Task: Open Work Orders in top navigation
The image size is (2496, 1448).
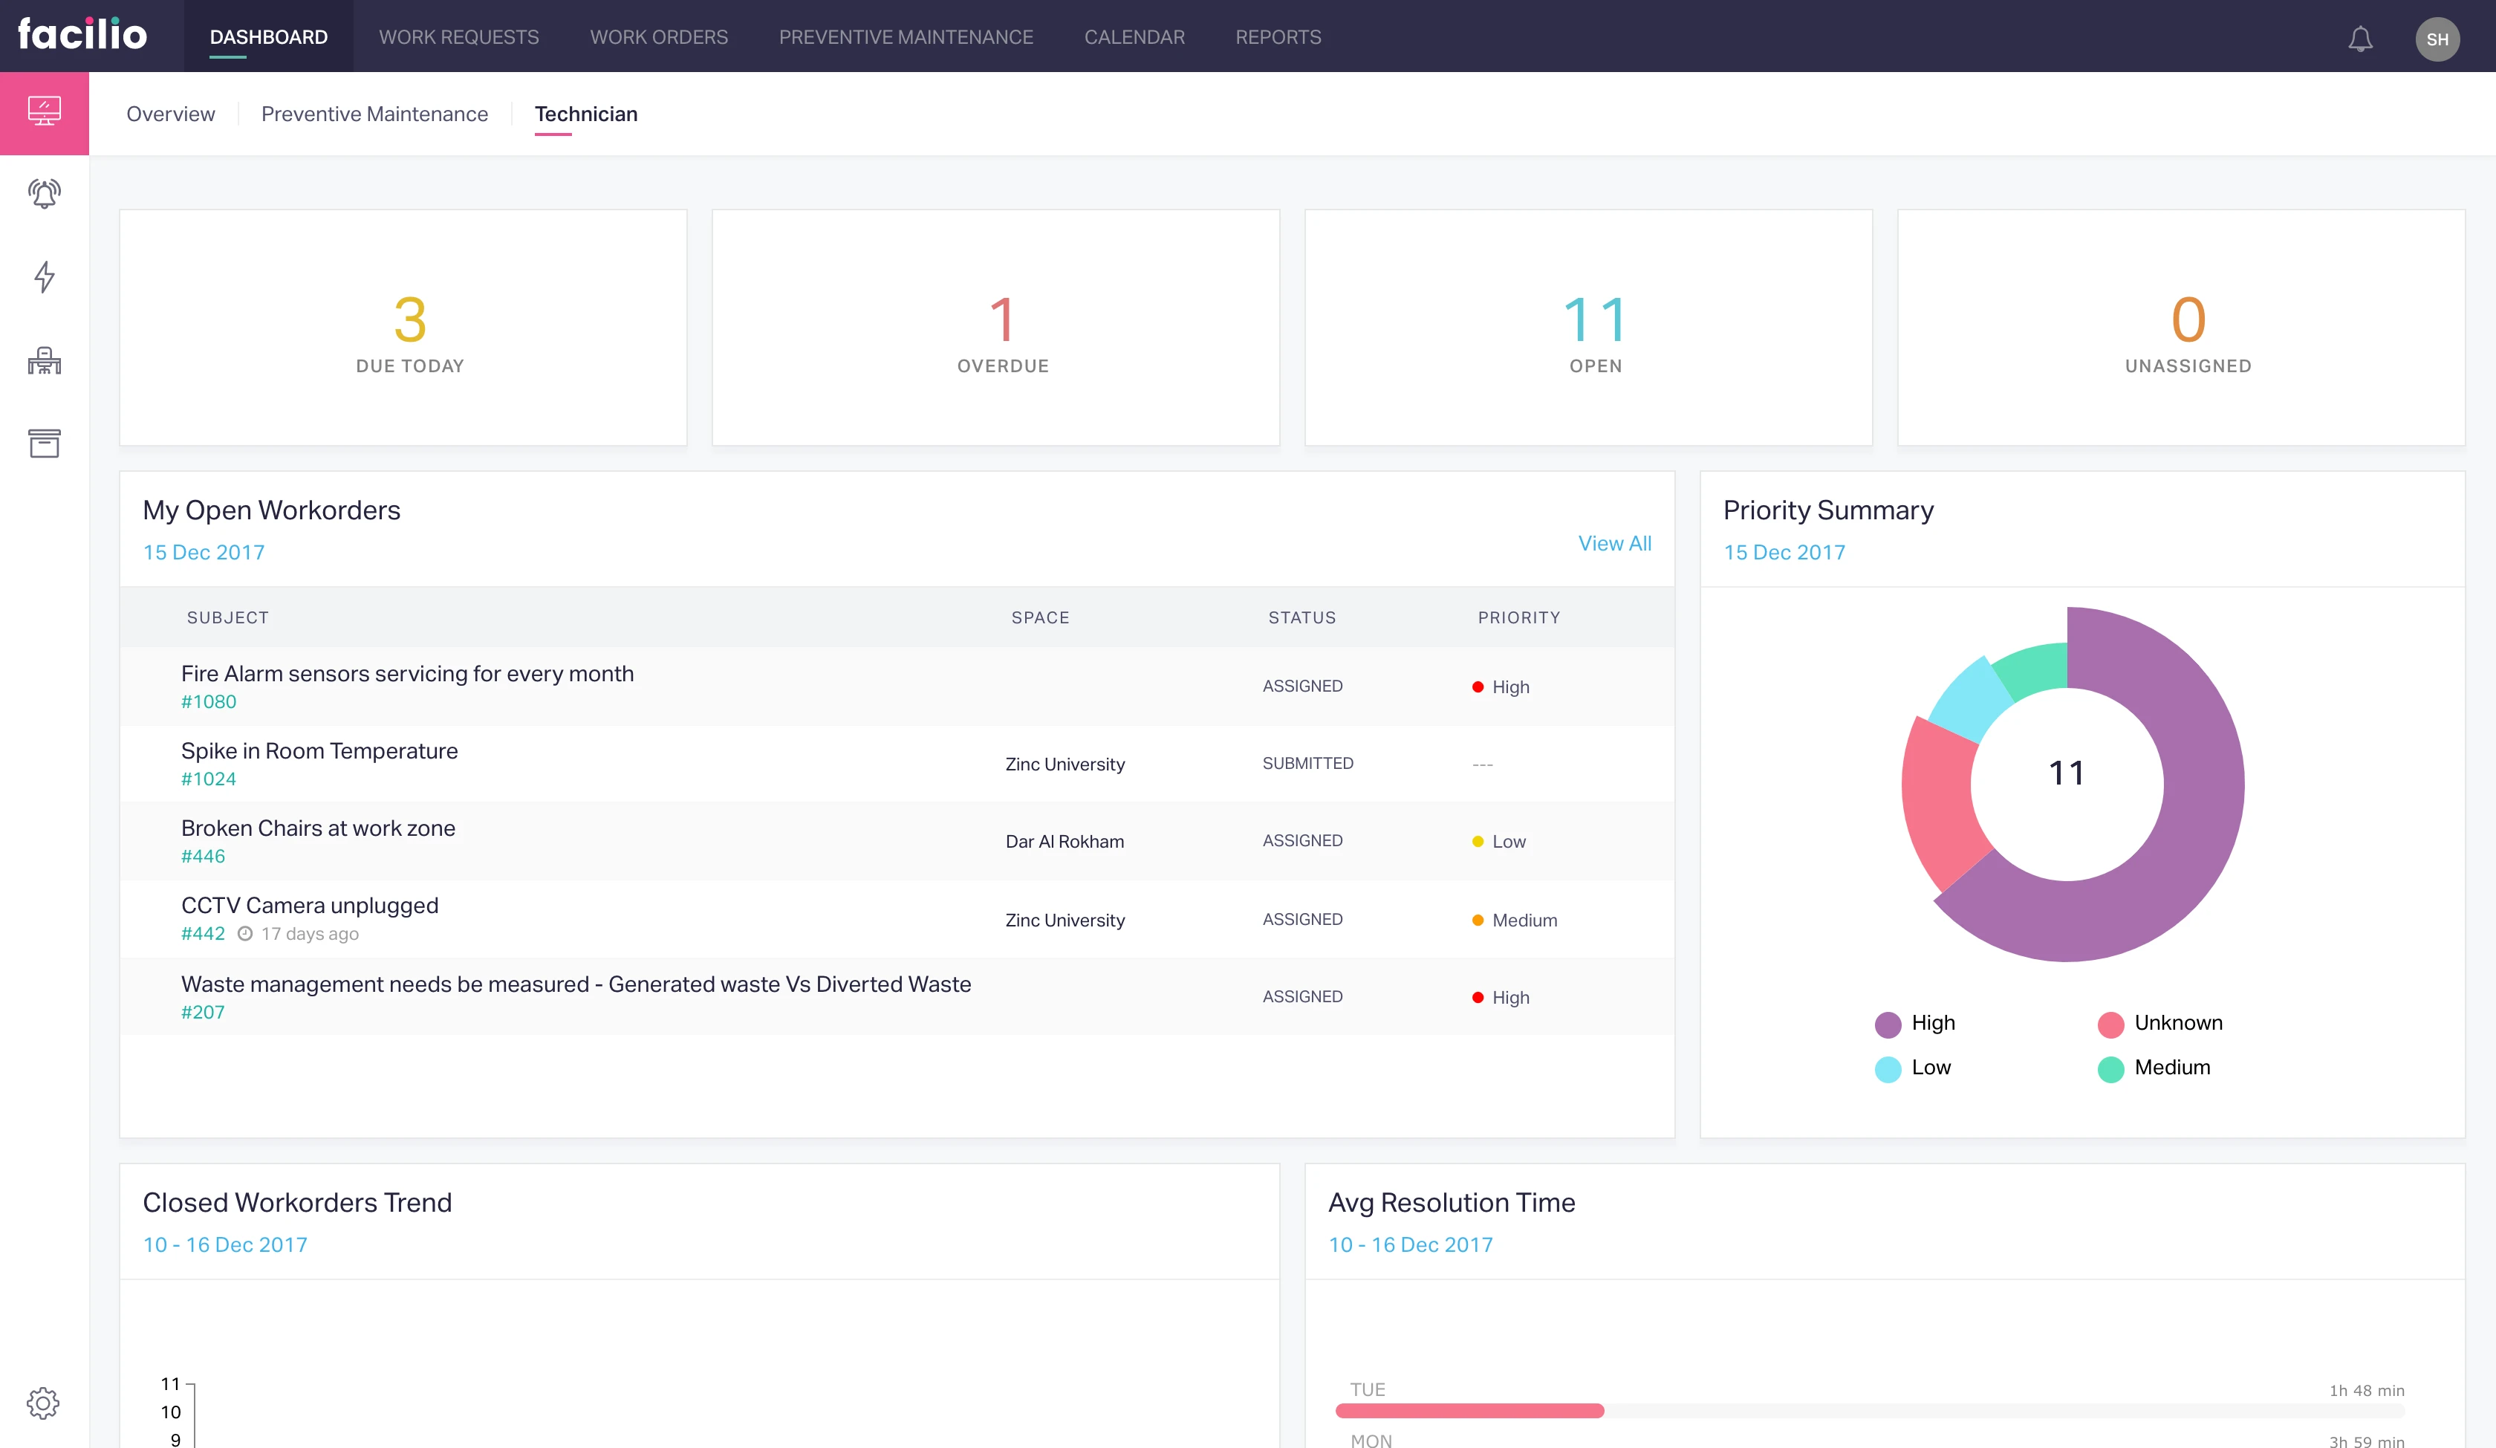Action: coord(659,38)
